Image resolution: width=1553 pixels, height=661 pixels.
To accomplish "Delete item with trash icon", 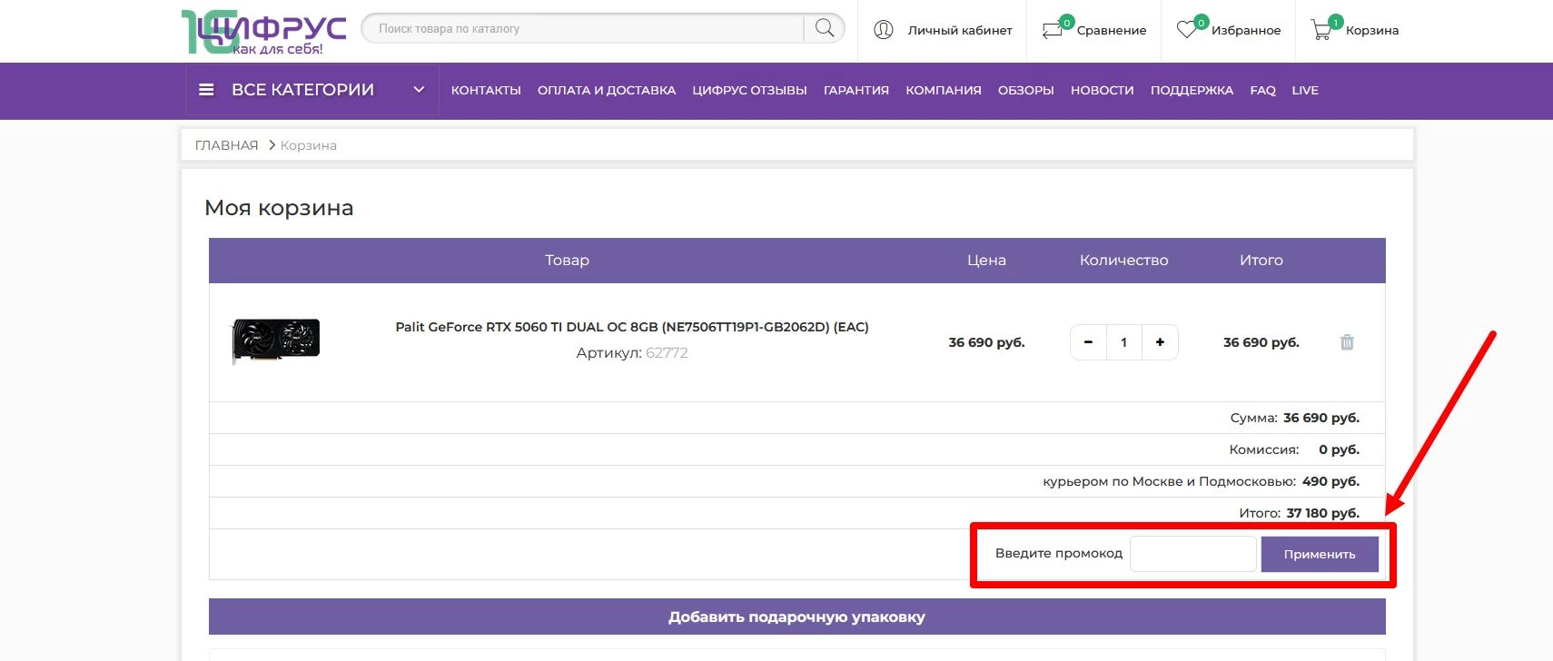I will pos(1346,342).
